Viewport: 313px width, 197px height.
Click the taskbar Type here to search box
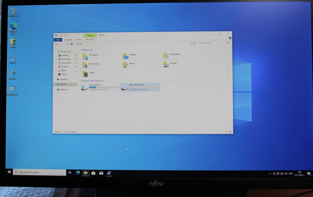pos(39,172)
